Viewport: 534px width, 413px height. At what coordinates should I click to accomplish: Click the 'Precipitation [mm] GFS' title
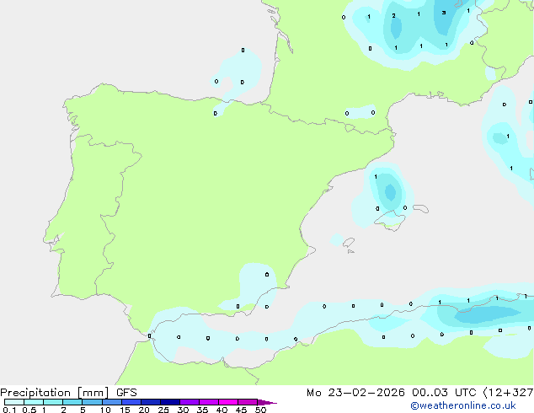click(x=68, y=393)
